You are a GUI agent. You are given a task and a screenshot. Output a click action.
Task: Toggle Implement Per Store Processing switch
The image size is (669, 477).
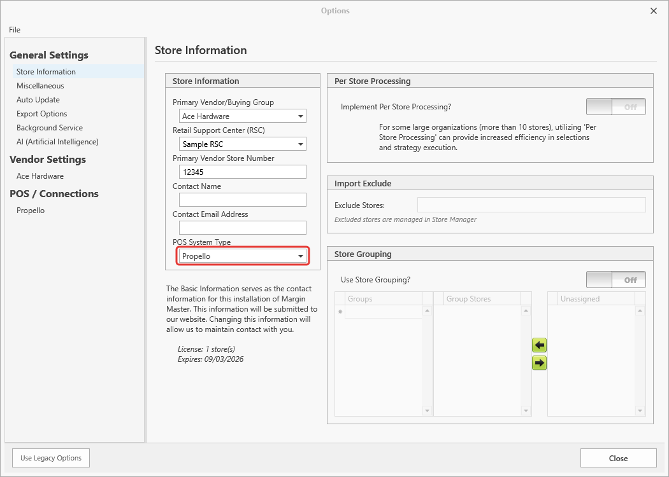pos(615,107)
